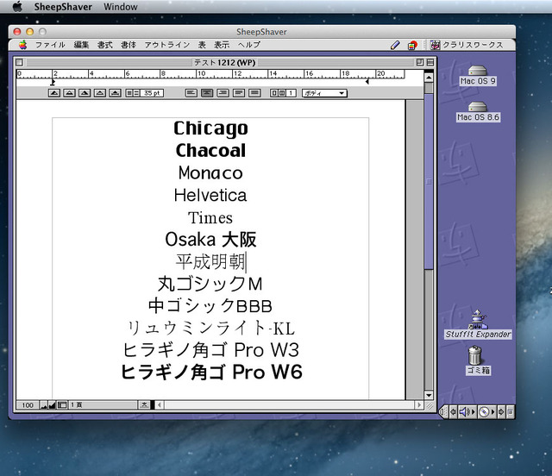This screenshot has width=552, height=476.
Task: Decrease line spacing with the narrow-lines icon
Action: pos(129,93)
